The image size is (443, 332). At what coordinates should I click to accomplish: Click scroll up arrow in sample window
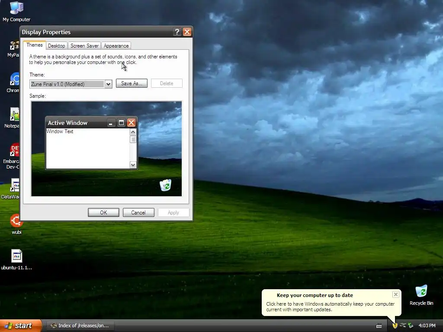(x=133, y=132)
